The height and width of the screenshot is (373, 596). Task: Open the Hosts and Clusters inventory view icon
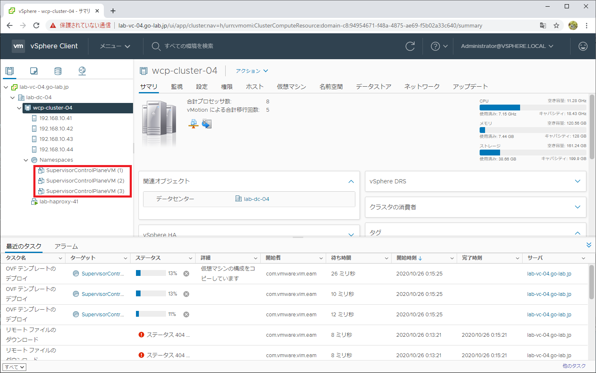pos(10,71)
